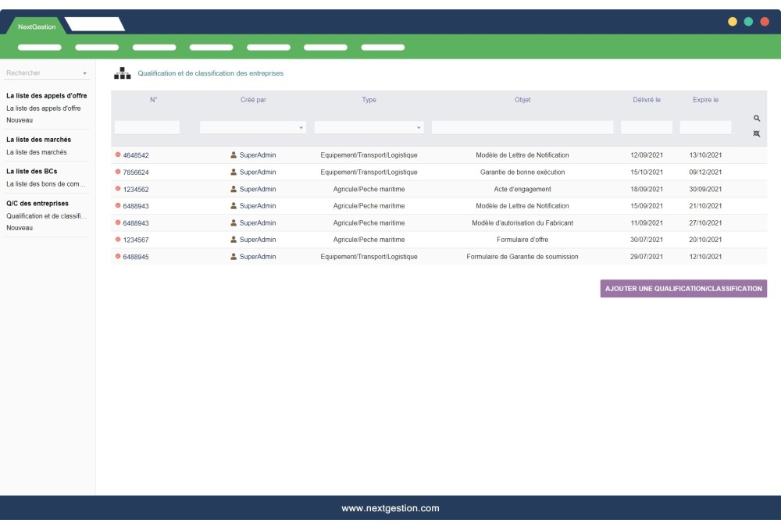Click Nouveau under La liste des appels d'offre
781x530 pixels.
point(20,120)
